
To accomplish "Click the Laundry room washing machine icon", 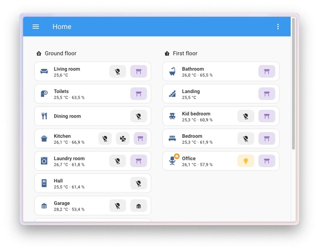I will coord(44,161).
